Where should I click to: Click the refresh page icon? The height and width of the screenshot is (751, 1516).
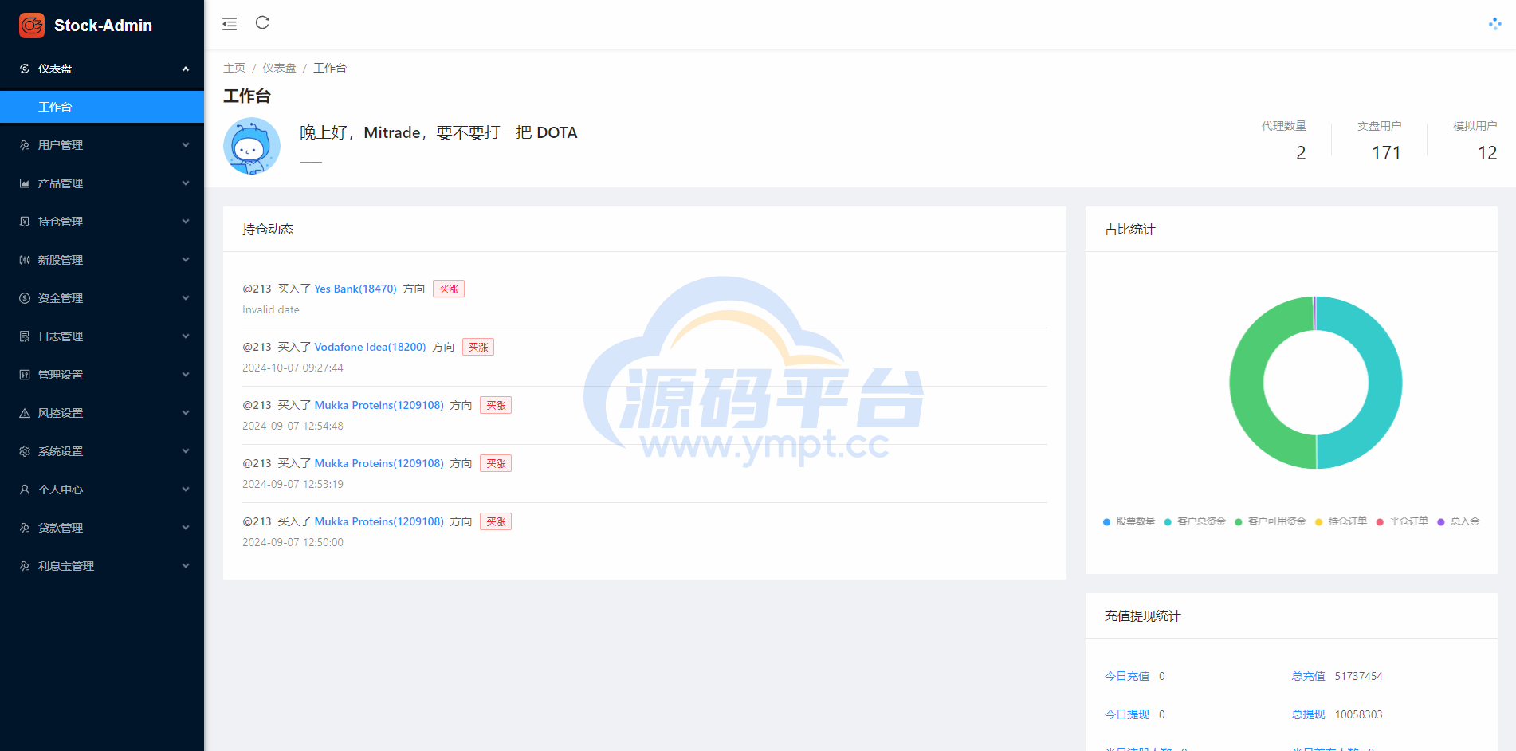(262, 22)
